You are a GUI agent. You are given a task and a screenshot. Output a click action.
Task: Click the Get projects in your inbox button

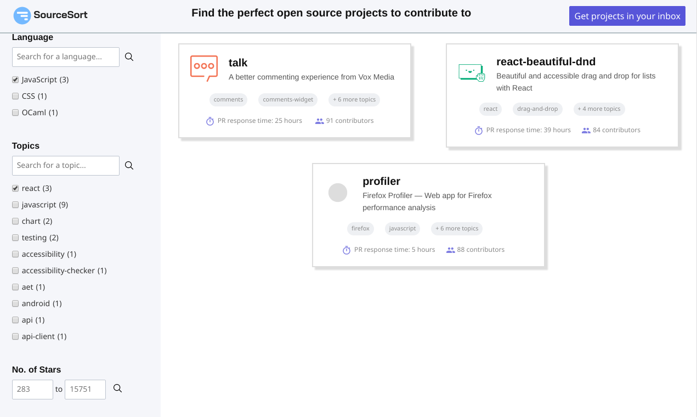click(x=627, y=16)
